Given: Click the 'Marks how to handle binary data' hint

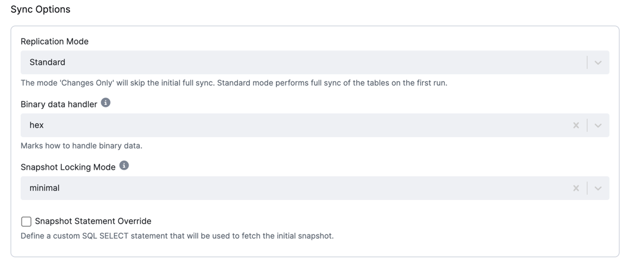Looking at the screenshot, I should [x=81, y=146].
